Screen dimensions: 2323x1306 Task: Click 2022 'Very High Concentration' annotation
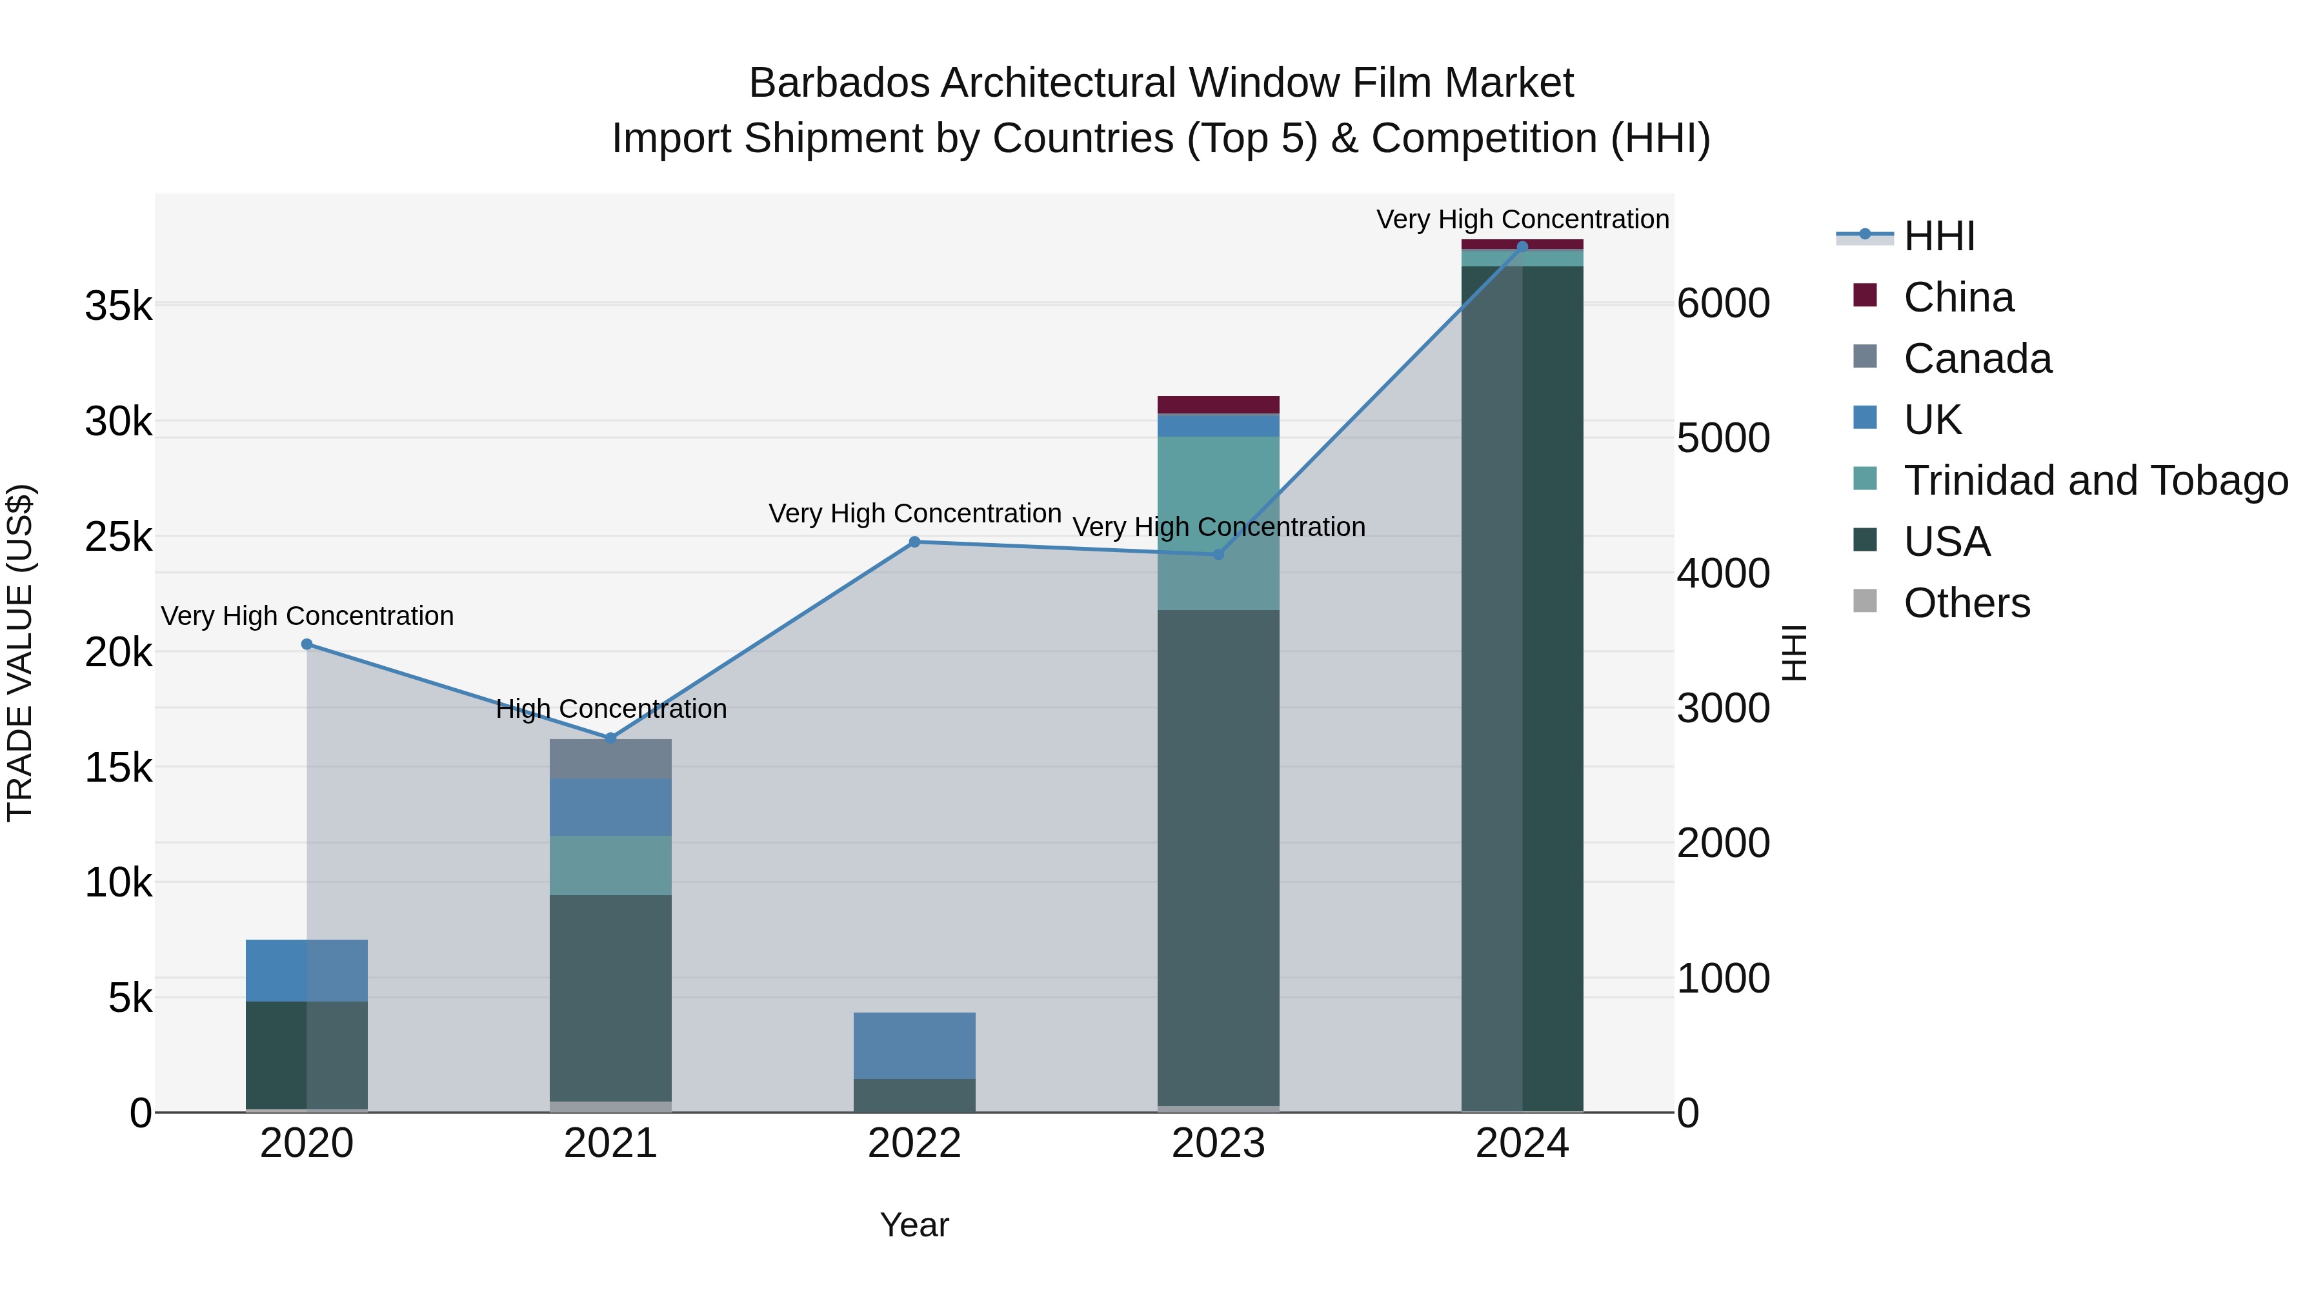pos(915,514)
